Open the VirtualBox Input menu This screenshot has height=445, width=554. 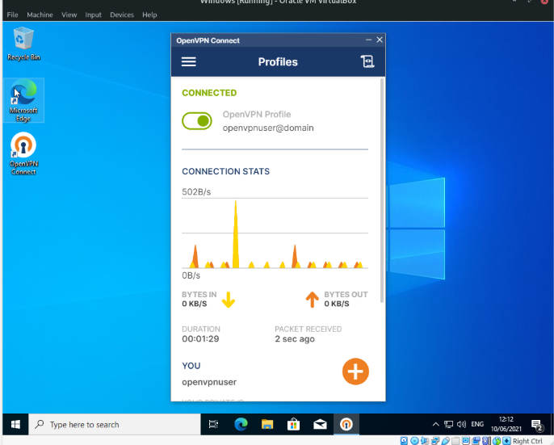pos(94,15)
